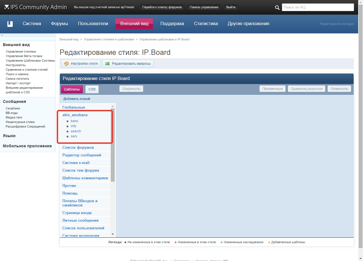Focus the Поиск по АЦ search field

pos(318,7)
